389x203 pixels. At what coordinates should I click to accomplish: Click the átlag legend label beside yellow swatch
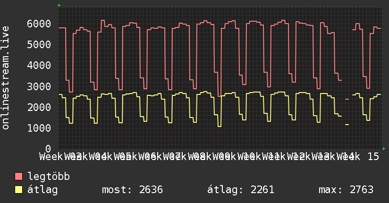[x=42, y=190]
